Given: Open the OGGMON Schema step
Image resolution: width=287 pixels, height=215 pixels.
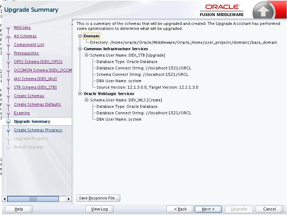Looking at the screenshot, I should [43, 70].
